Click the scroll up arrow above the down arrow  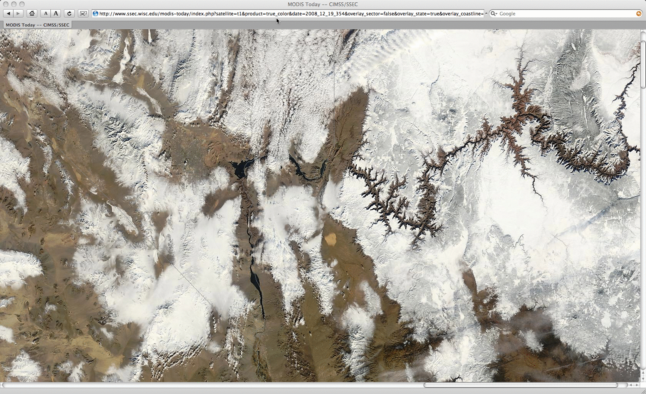coord(643,373)
